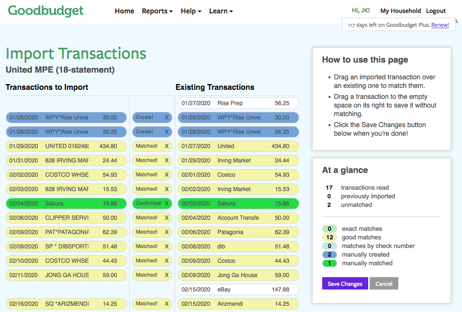Click the exact matches count badge
The width and height of the screenshot is (462, 312).
pos(329,228)
